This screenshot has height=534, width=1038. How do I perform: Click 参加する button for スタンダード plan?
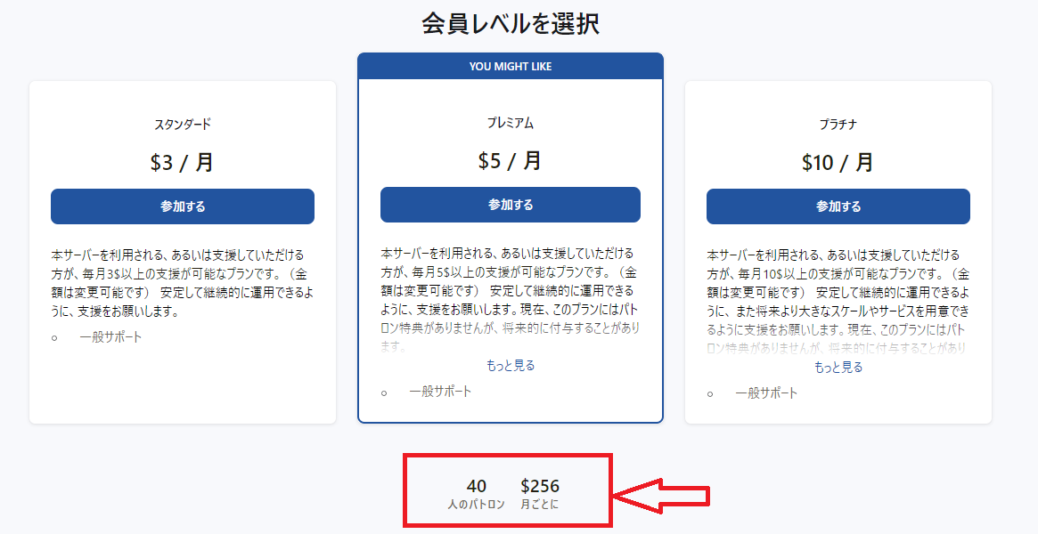tap(183, 206)
